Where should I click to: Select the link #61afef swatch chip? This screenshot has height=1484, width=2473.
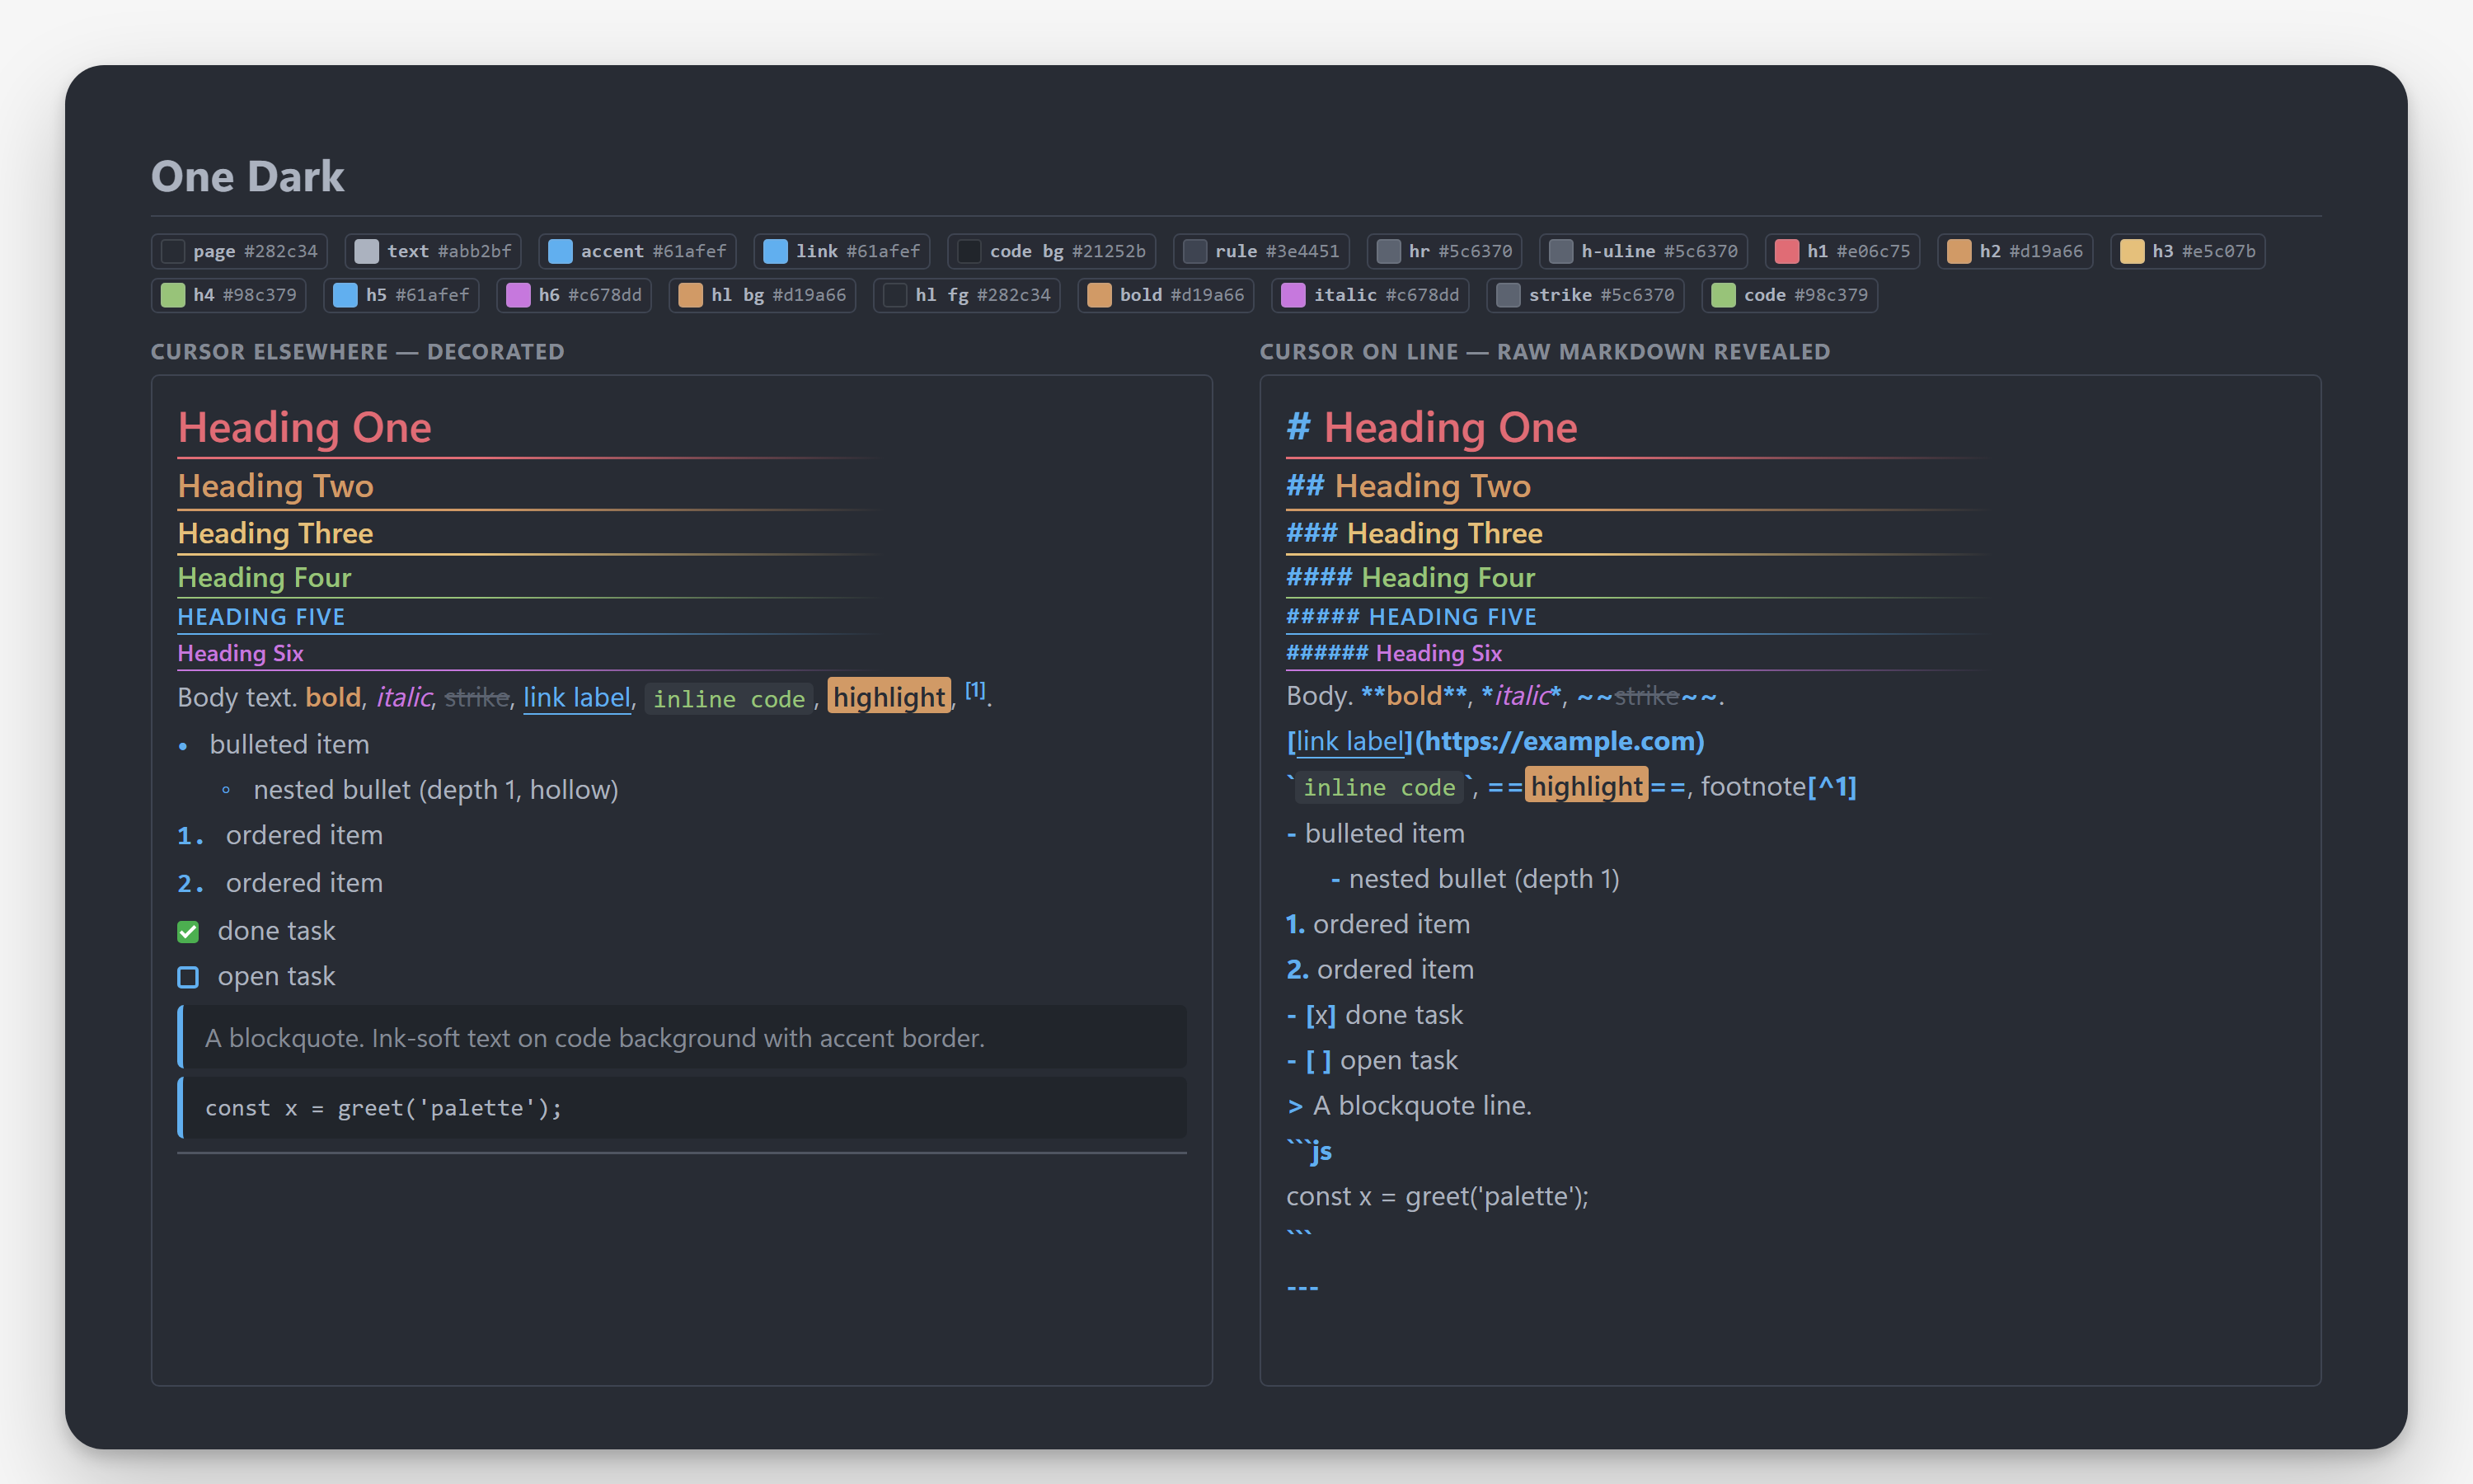click(x=842, y=251)
